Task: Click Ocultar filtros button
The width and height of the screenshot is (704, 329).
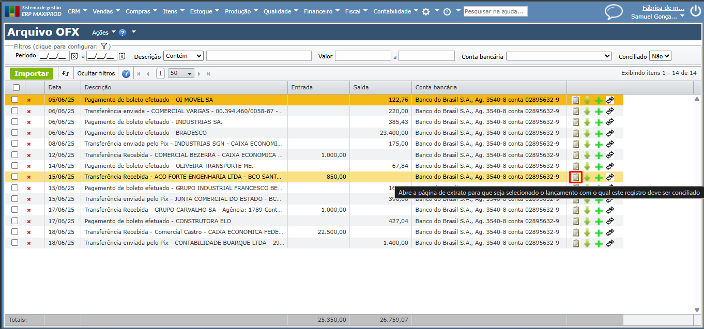Action: point(96,73)
